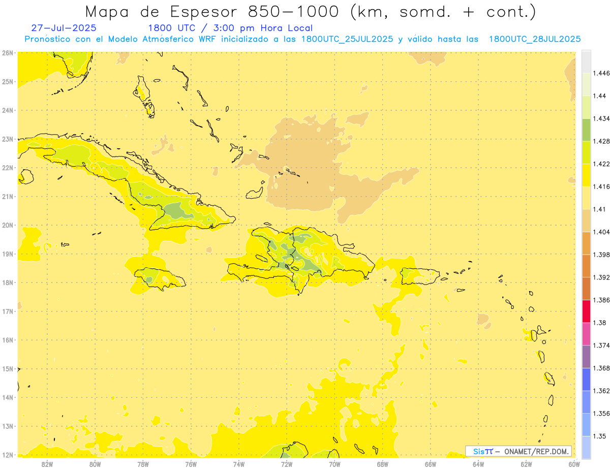Screen dimensions: 610x471
Task: Click the latitude label '21N'
Action: (x=7, y=196)
